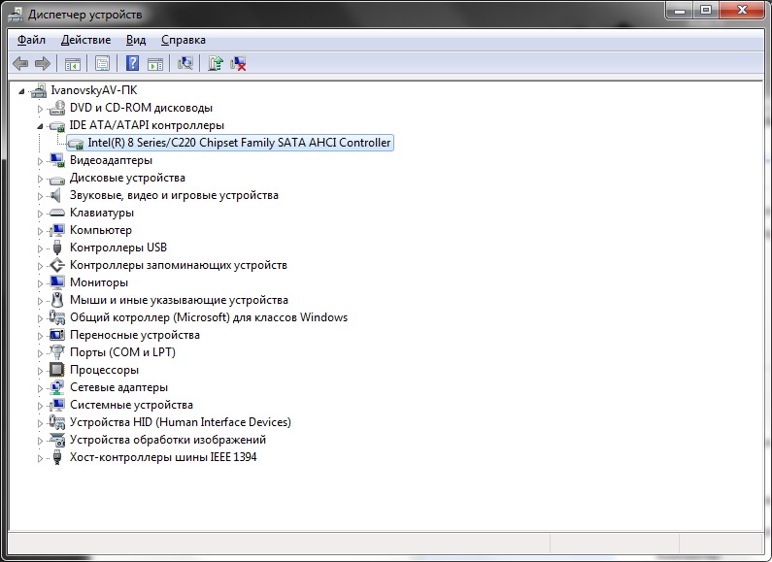
Task: Expand Устройства HID node arrow
Action: point(41,423)
